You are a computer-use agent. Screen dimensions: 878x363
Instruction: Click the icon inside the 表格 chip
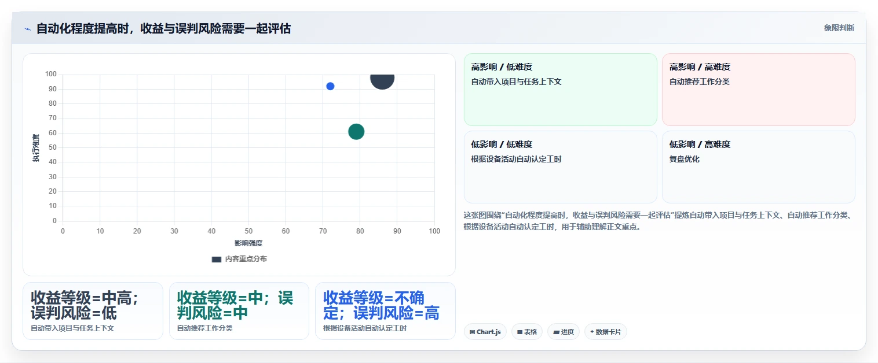[x=520, y=332]
